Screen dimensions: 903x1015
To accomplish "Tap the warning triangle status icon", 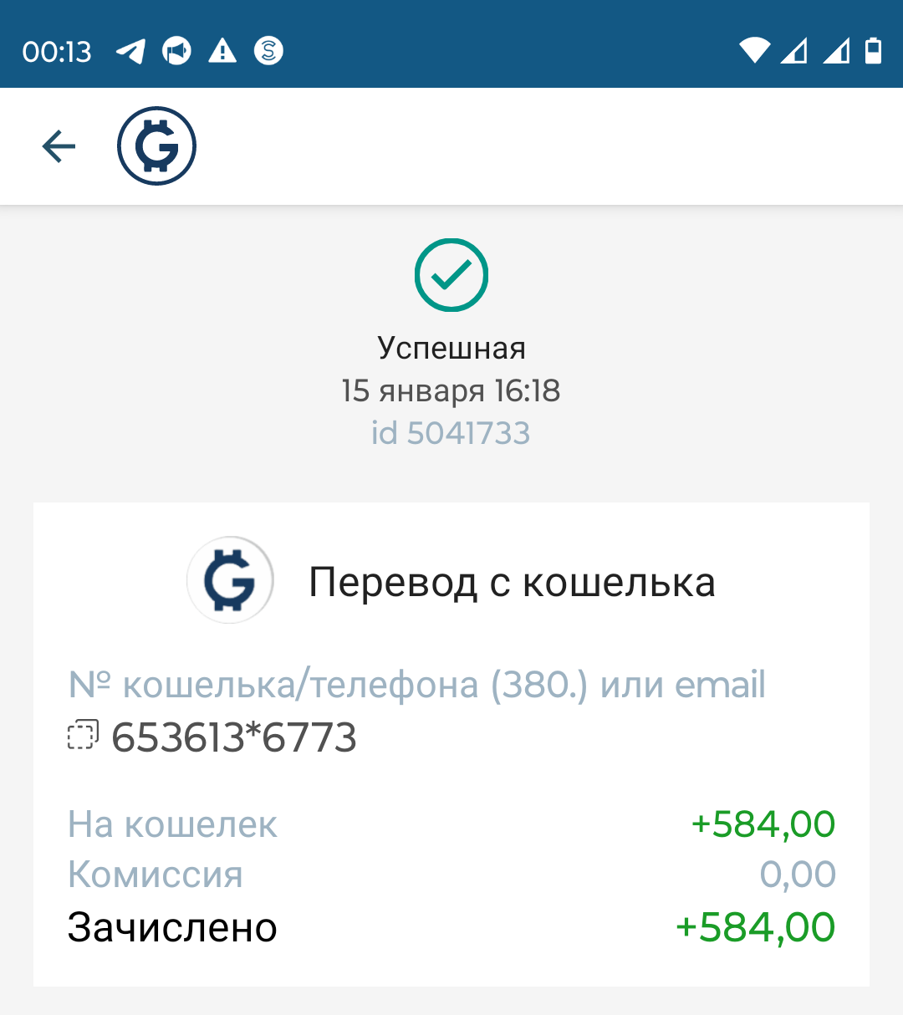I will pyautogui.click(x=222, y=52).
